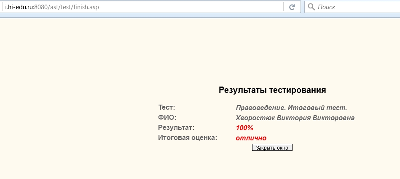Viewport: 400px width, 179px height.
Task: Click the magnifier icon in search box
Action: click(311, 7)
